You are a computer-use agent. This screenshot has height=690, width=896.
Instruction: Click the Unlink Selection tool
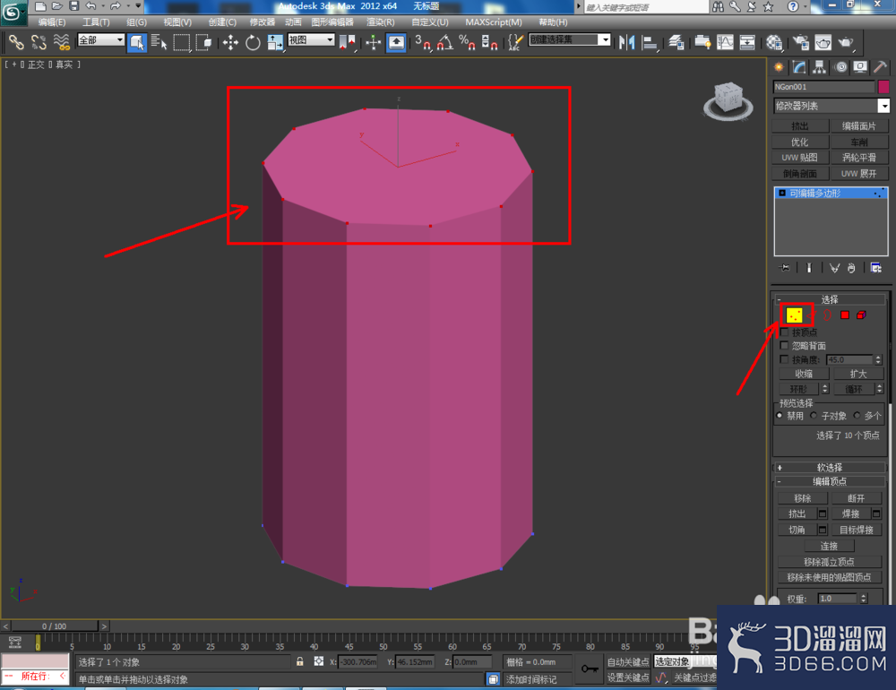(x=39, y=42)
